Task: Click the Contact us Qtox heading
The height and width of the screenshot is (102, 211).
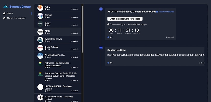Action: [117, 50]
